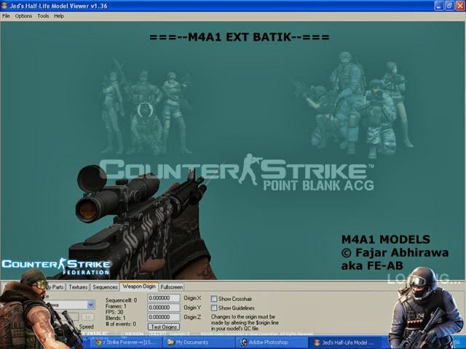This screenshot has height=349, width=466.
Task: Click the Blends: 1 info text
Action: pyautogui.click(x=115, y=318)
